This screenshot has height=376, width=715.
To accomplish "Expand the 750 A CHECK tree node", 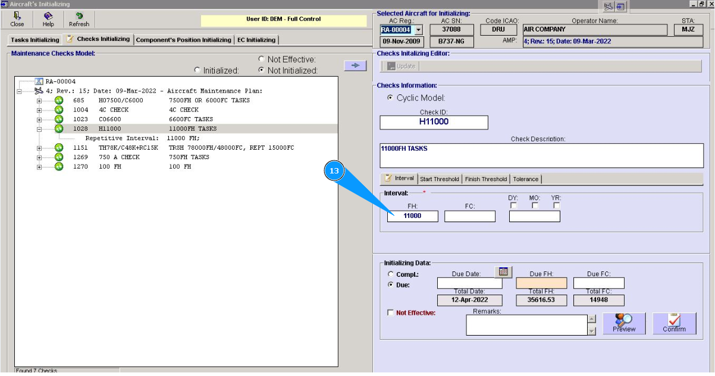I will tap(40, 157).
